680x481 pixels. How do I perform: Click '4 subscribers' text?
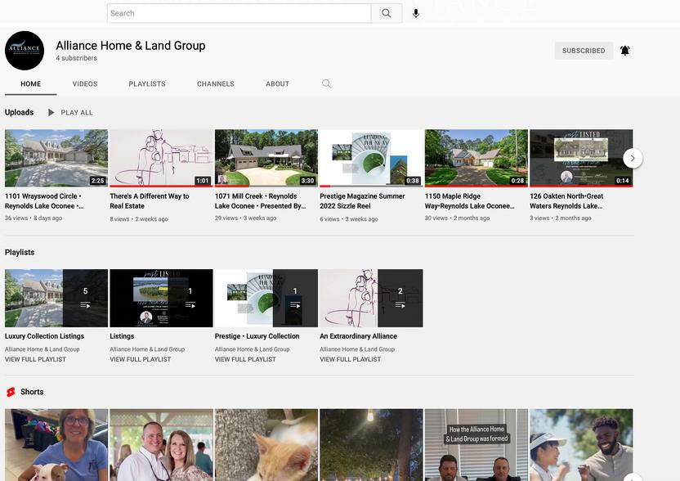(x=76, y=58)
